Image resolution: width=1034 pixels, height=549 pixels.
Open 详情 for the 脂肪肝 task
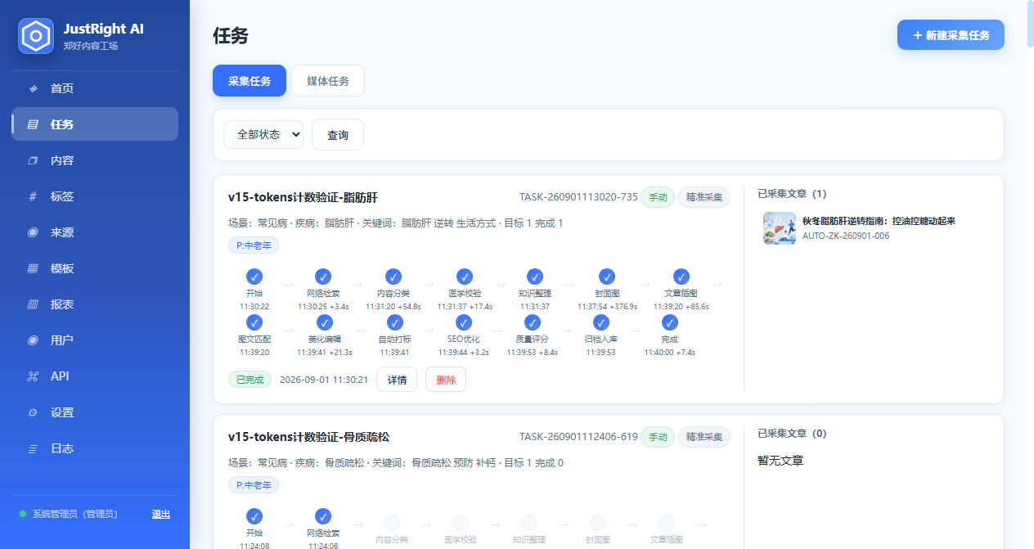(397, 380)
